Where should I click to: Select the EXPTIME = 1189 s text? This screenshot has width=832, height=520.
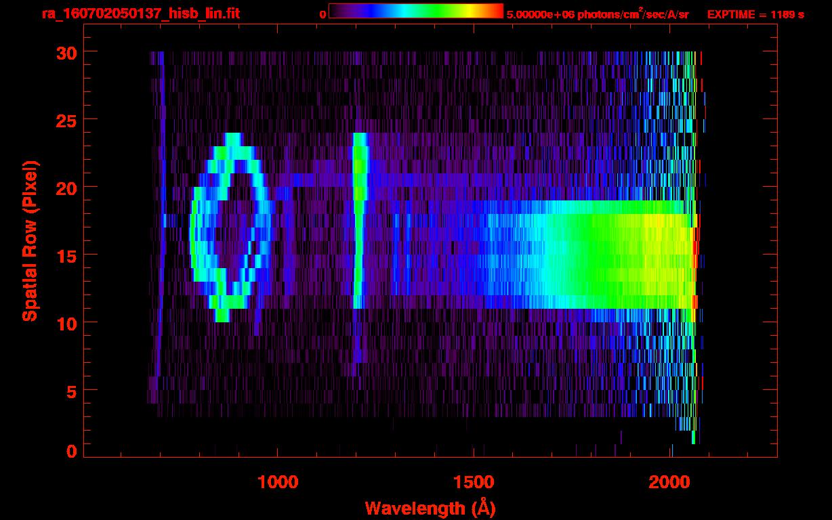point(755,14)
